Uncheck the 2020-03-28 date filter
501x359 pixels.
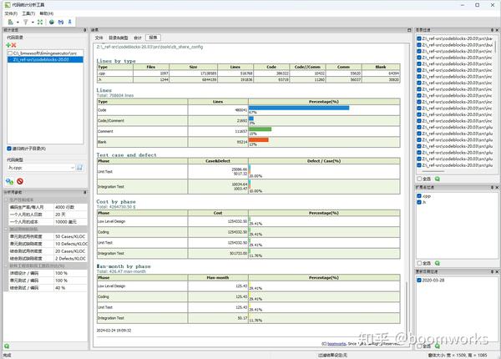(419, 281)
